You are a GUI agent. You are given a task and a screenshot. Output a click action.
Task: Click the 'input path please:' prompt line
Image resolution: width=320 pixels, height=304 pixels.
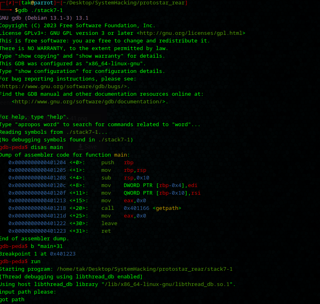point(28,292)
